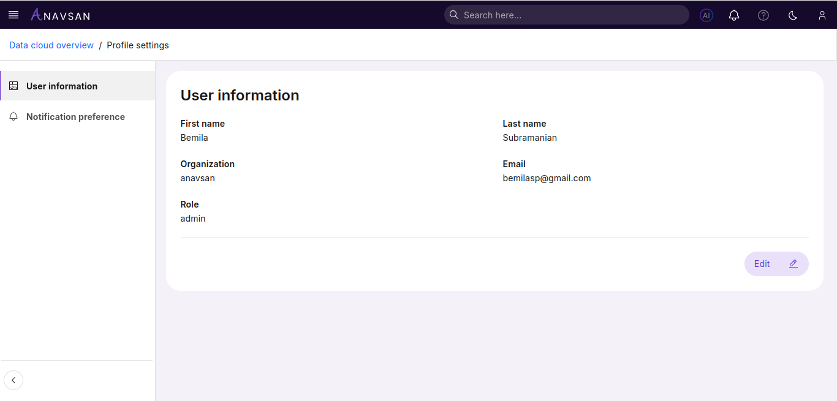Navigate to Data cloud overview breadcrumb link
This screenshot has height=401, width=837.
pyautogui.click(x=51, y=45)
